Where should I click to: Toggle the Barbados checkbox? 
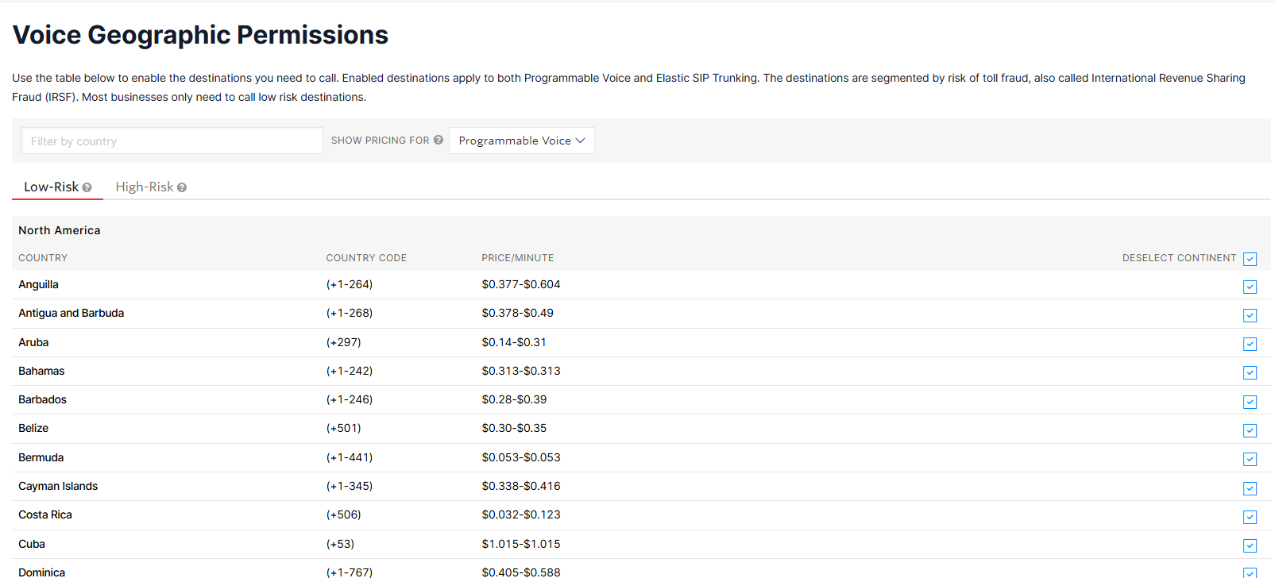pyautogui.click(x=1250, y=402)
